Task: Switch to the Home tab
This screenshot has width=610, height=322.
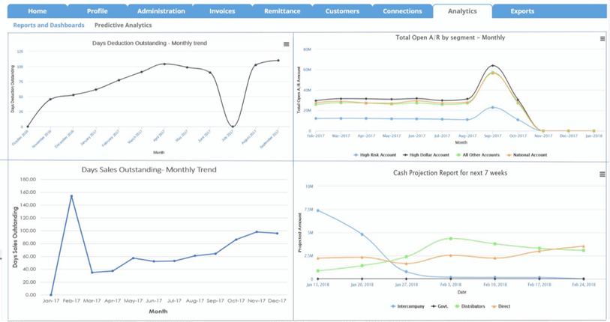Action: [37, 11]
